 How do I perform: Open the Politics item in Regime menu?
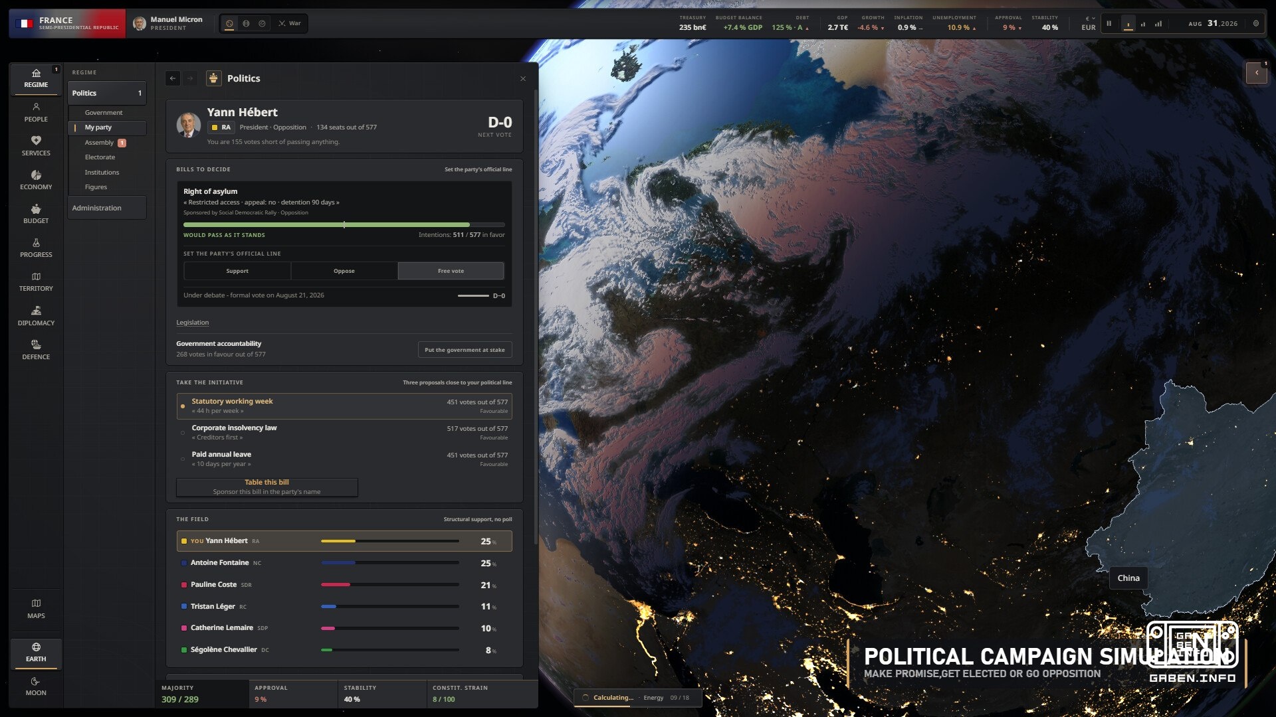(x=106, y=94)
